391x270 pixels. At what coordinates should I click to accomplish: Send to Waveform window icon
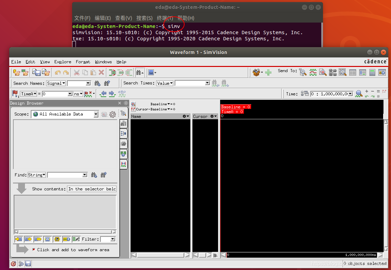tap(313, 72)
